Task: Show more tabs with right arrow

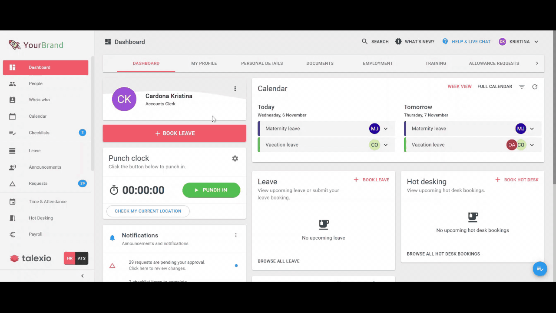Action: [537, 63]
